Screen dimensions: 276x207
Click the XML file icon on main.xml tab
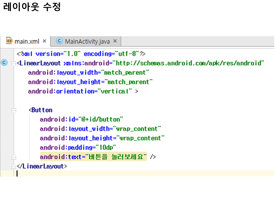tap(9, 41)
